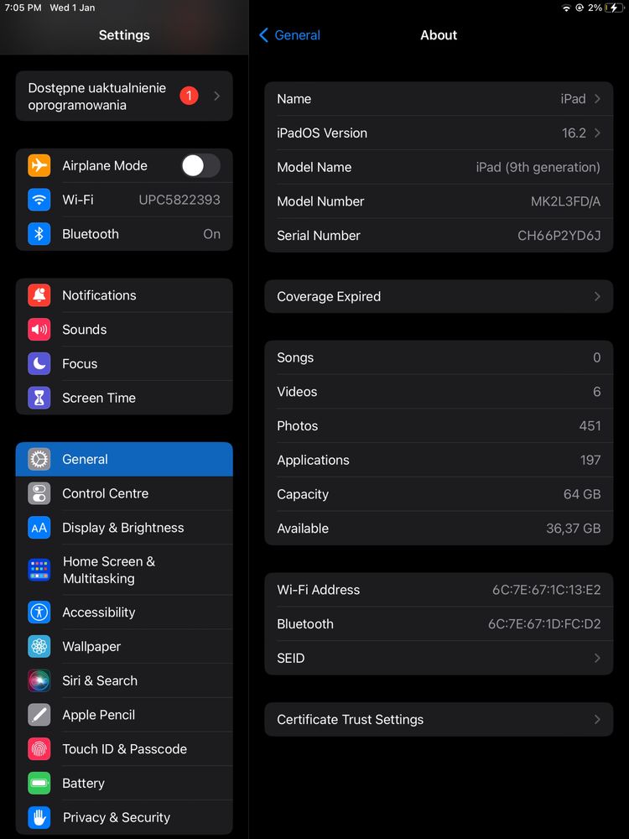Tap the Display & Brightness AA icon
Image resolution: width=629 pixels, height=839 pixels.
(x=39, y=528)
